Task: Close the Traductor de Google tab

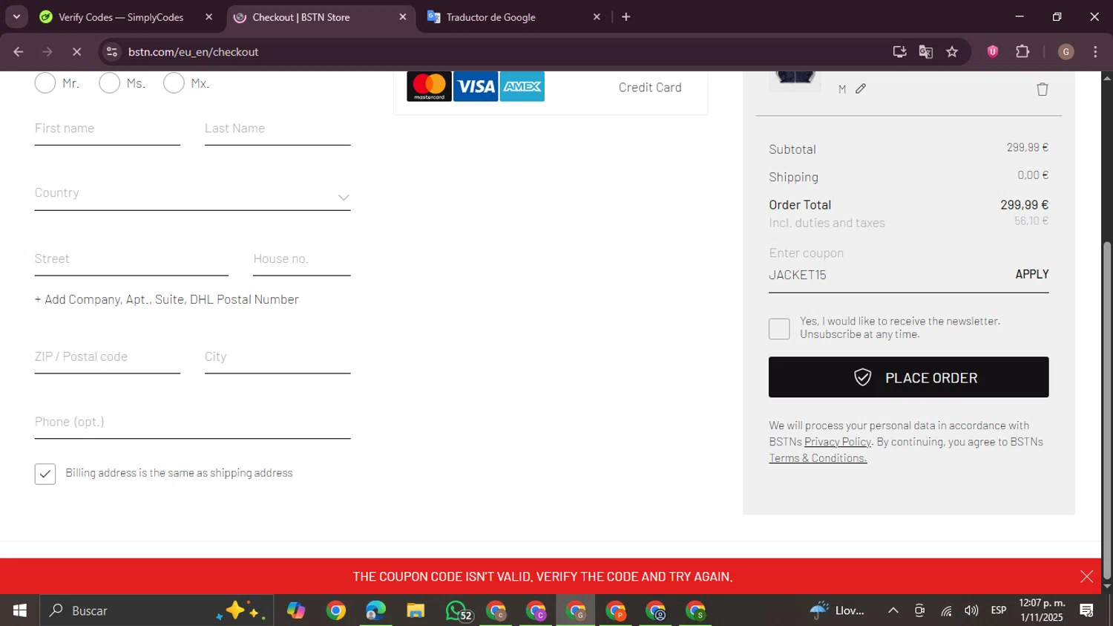Action: (597, 17)
